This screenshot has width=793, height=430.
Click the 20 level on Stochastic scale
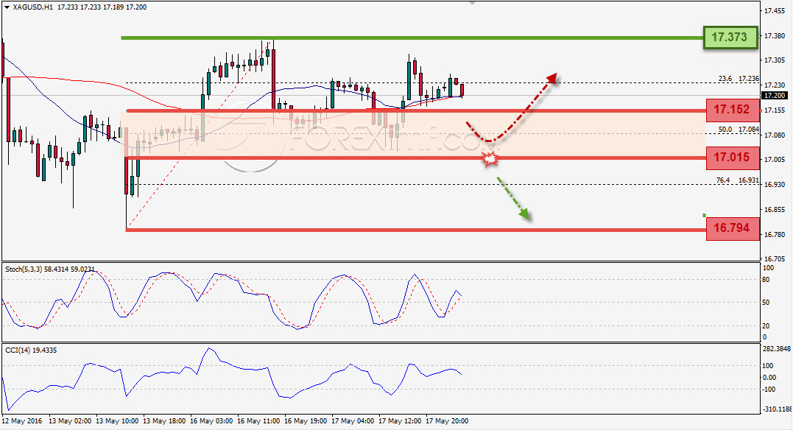tap(766, 325)
